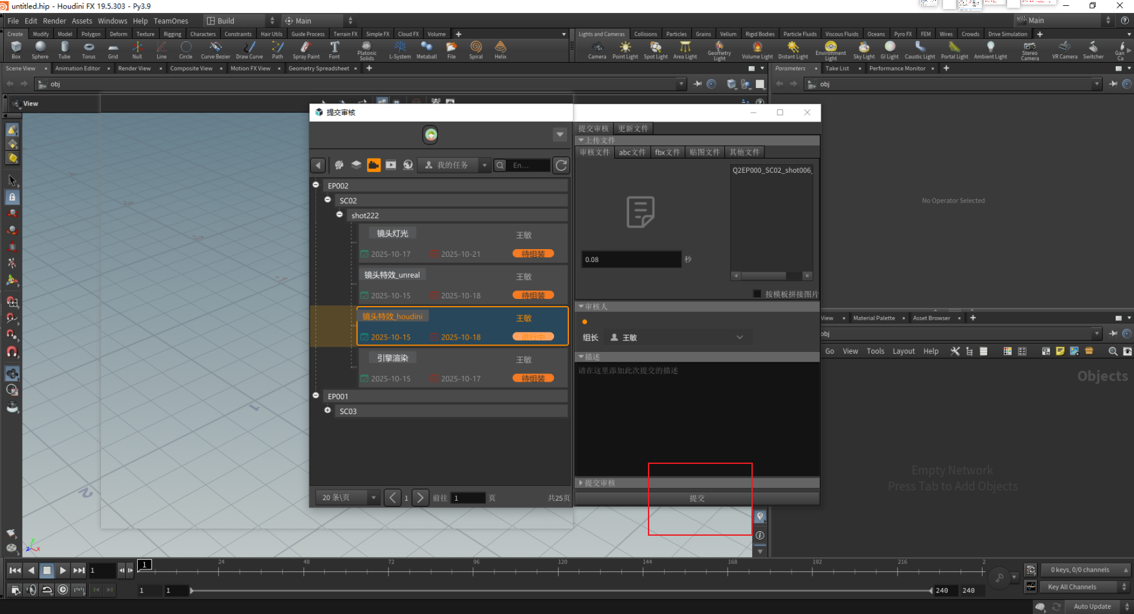Screen dimensions: 1134x614
Task: Expand the 提交审核 collapsed section
Action: click(599, 483)
